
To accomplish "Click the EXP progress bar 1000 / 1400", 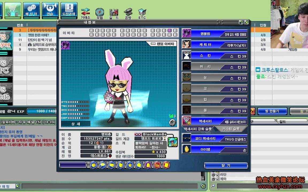I will [x=42, y=111].
